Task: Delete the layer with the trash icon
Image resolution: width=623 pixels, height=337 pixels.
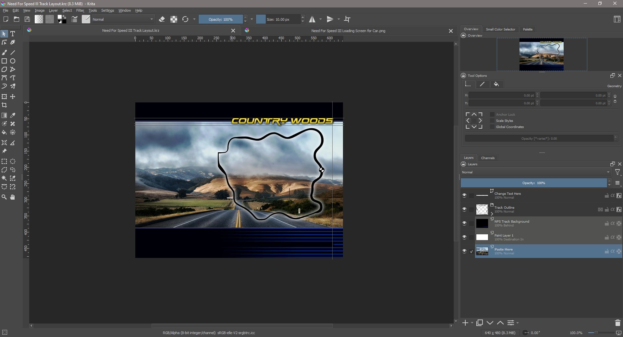Action: (617, 323)
